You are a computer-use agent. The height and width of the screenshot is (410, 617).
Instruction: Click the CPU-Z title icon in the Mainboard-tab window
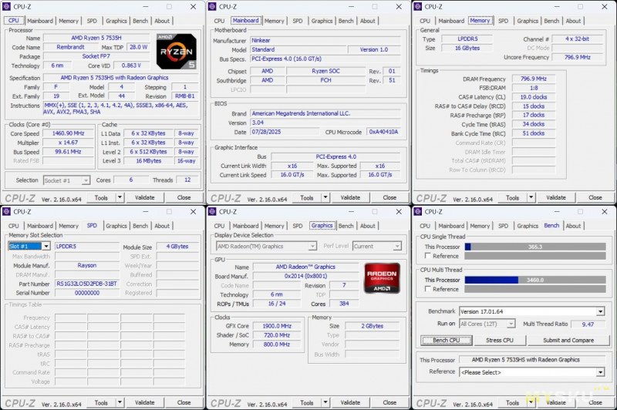[x=212, y=7]
